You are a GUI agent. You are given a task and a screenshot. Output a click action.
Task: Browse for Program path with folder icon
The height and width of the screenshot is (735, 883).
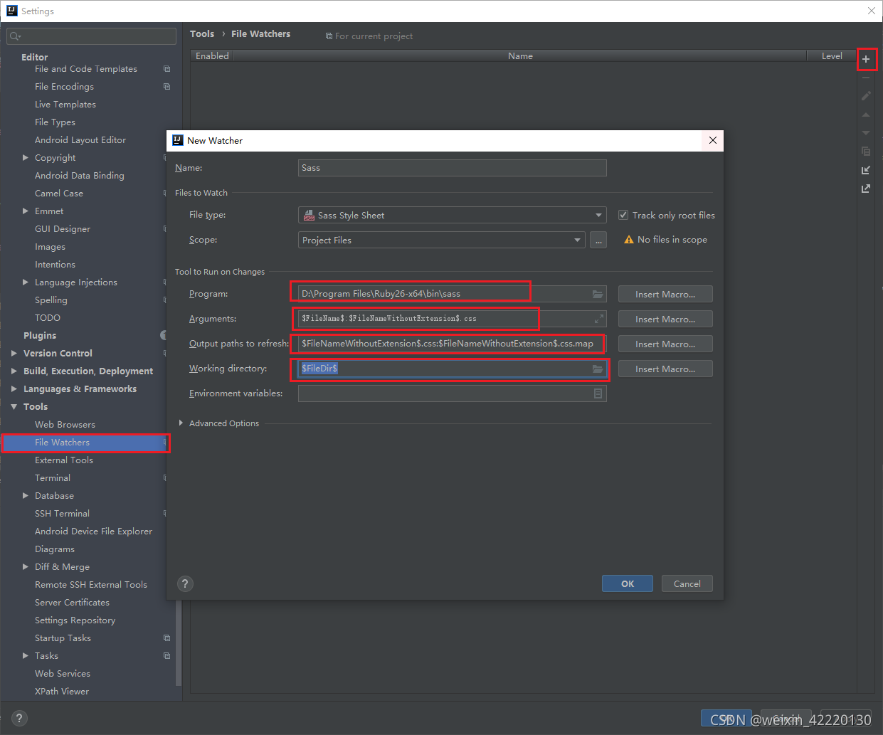click(598, 294)
